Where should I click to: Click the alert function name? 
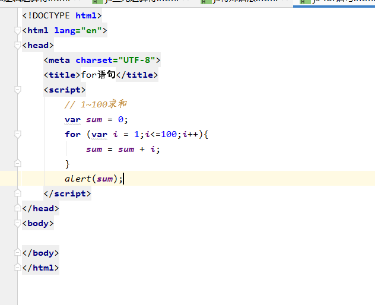[x=78, y=179]
